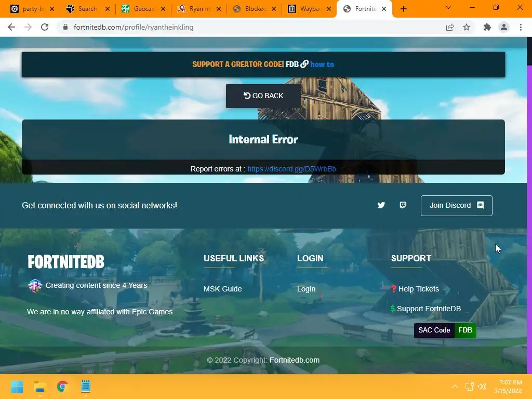This screenshot has height=399, width=532.
Task: Reload the page with refresh icon
Action: [45, 27]
